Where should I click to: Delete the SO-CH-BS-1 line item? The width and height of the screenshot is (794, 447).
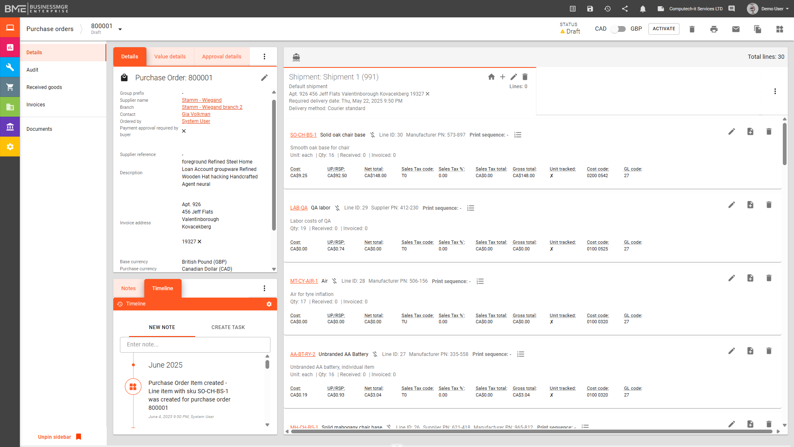[x=769, y=132]
